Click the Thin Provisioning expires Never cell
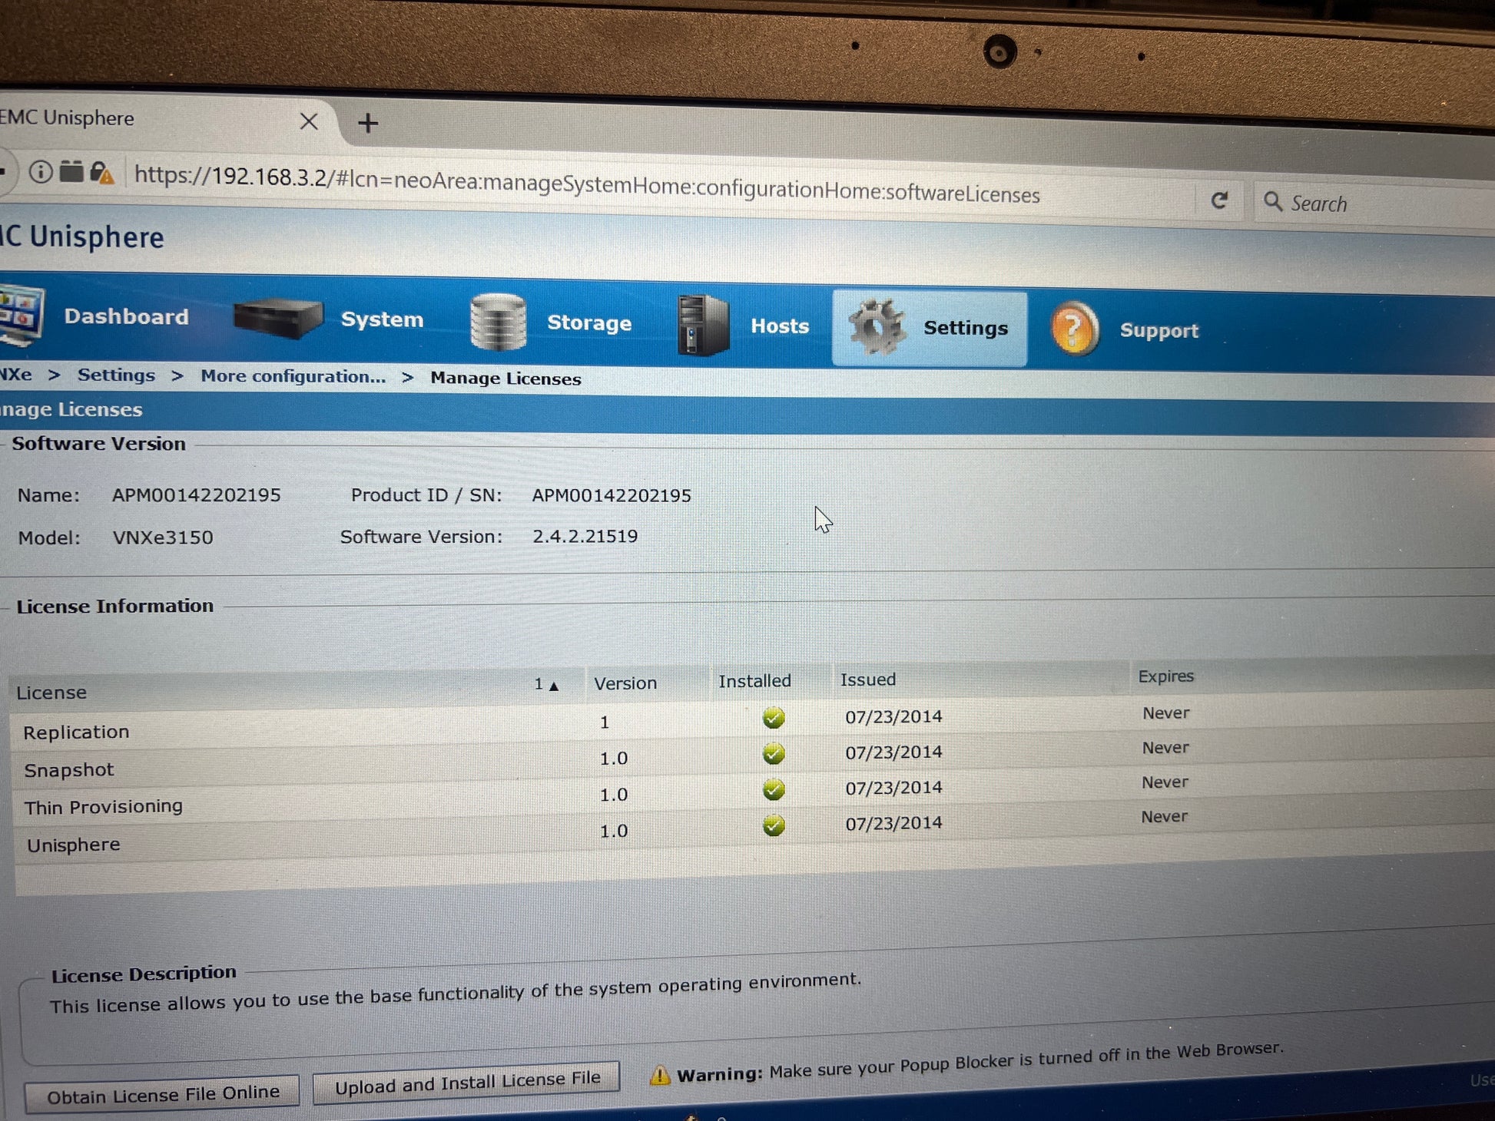 click(1165, 782)
